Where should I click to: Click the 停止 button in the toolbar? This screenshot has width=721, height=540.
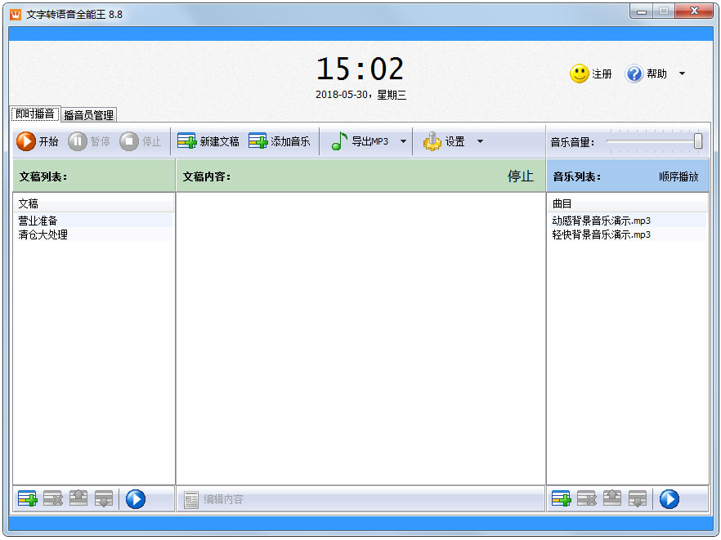[141, 141]
